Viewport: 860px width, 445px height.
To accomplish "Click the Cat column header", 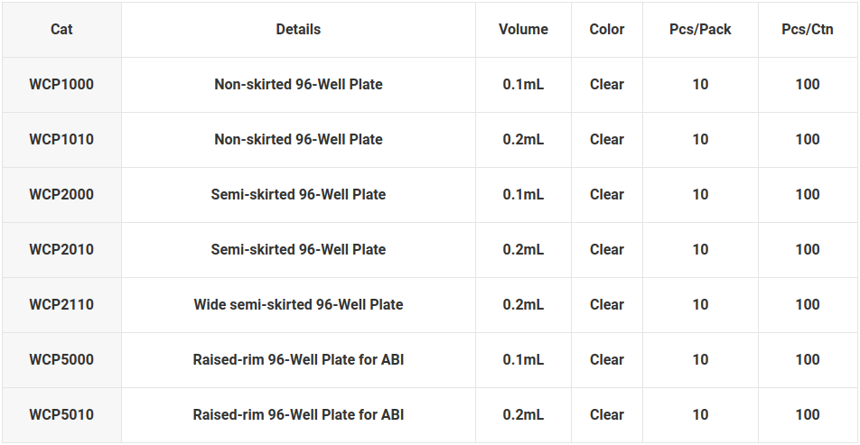I will coord(61,30).
